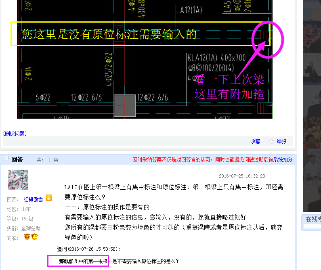Click the star icon beside 举报
Viewport: 321px width, 270px height.
tap(271, 141)
